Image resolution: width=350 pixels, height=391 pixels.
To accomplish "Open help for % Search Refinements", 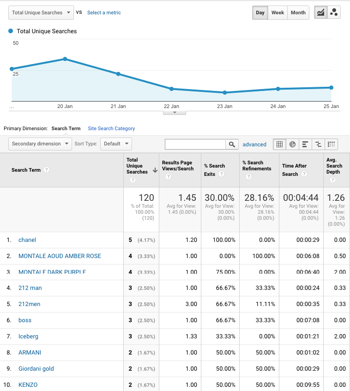I will tap(248, 176).
